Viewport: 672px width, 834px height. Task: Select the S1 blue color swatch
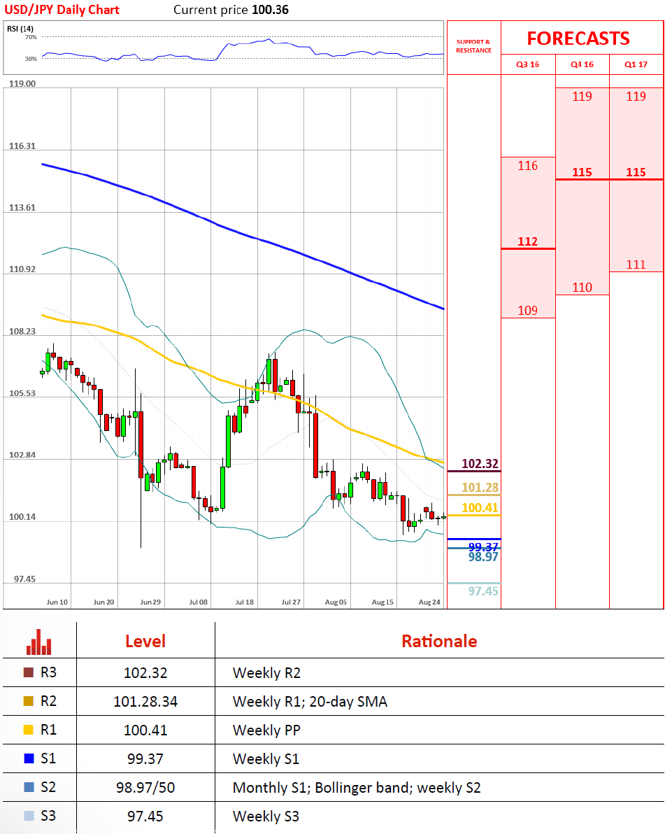[x=29, y=758]
